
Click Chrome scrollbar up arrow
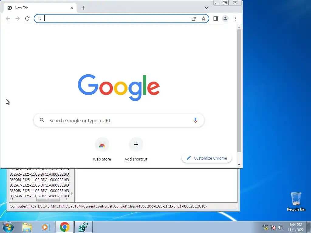click(239, 27)
